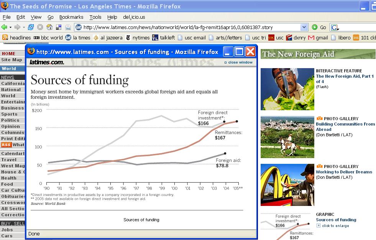Open the Site Map sidebar link
Screen dimensions: 376x240
tap(11, 60)
